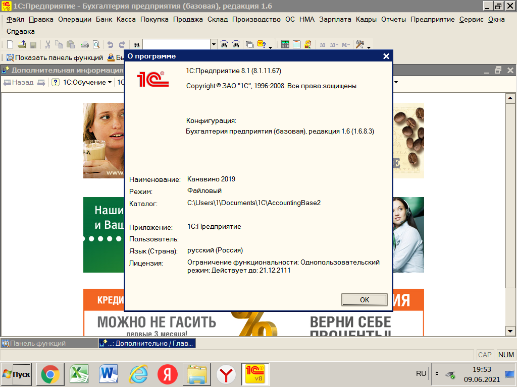The width and height of the screenshot is (517, 387).
Task: Click OK in the О программе dialog
Action: click(x=365, y=300)
